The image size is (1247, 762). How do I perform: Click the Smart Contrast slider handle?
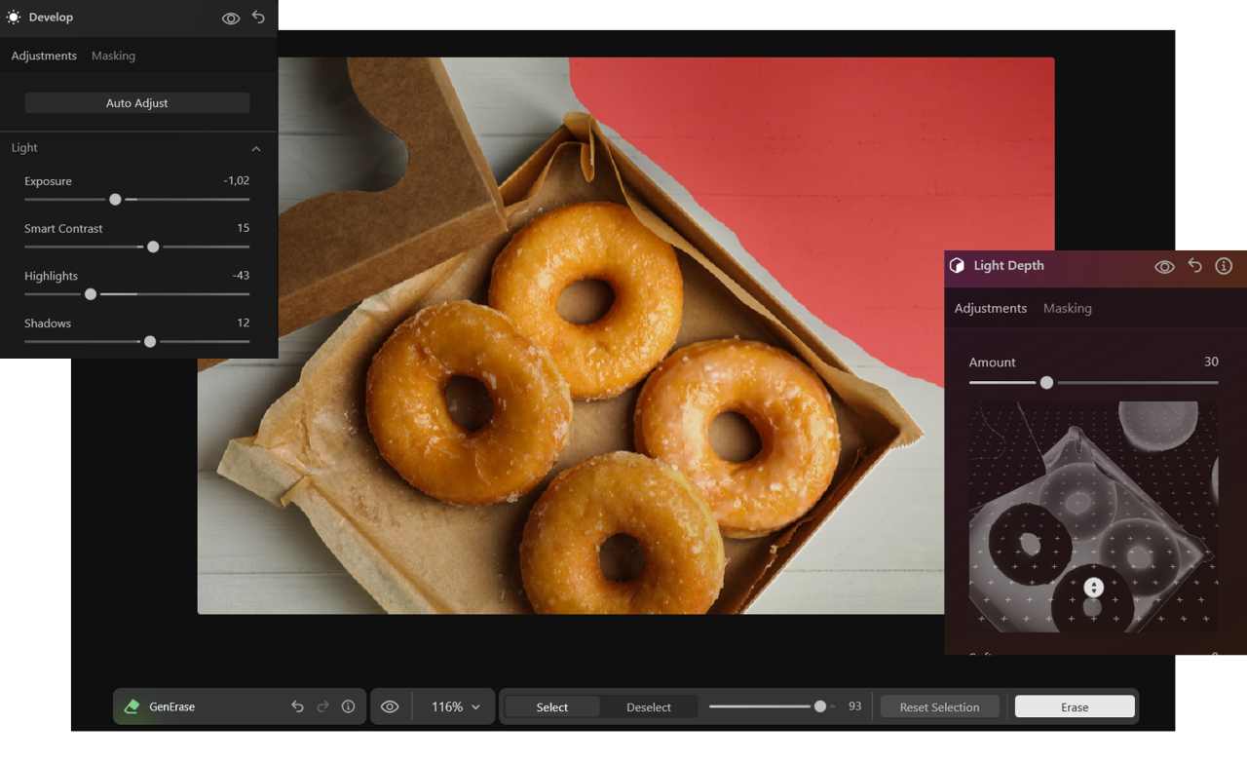coord(153,247)
